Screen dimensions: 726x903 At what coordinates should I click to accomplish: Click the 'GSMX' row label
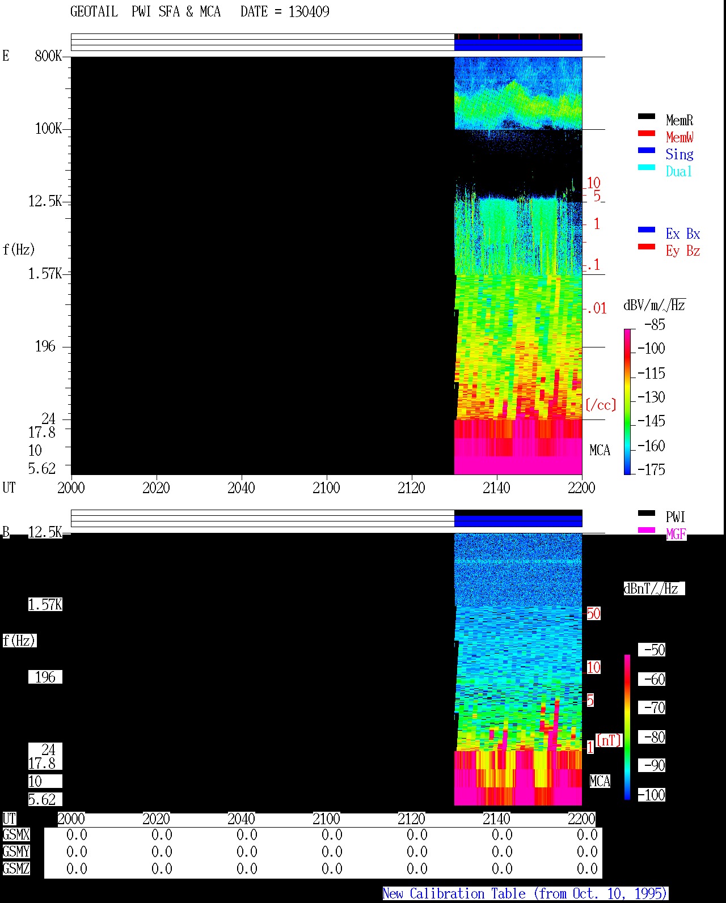pyautogui.click(x=16, y=834)
